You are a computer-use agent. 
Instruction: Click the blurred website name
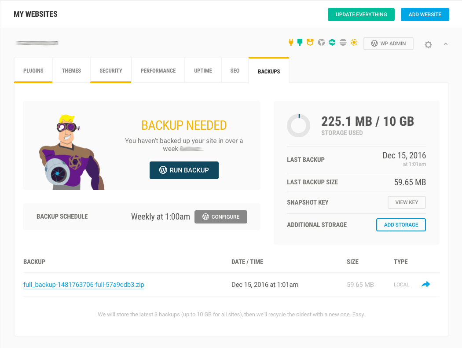37,43
